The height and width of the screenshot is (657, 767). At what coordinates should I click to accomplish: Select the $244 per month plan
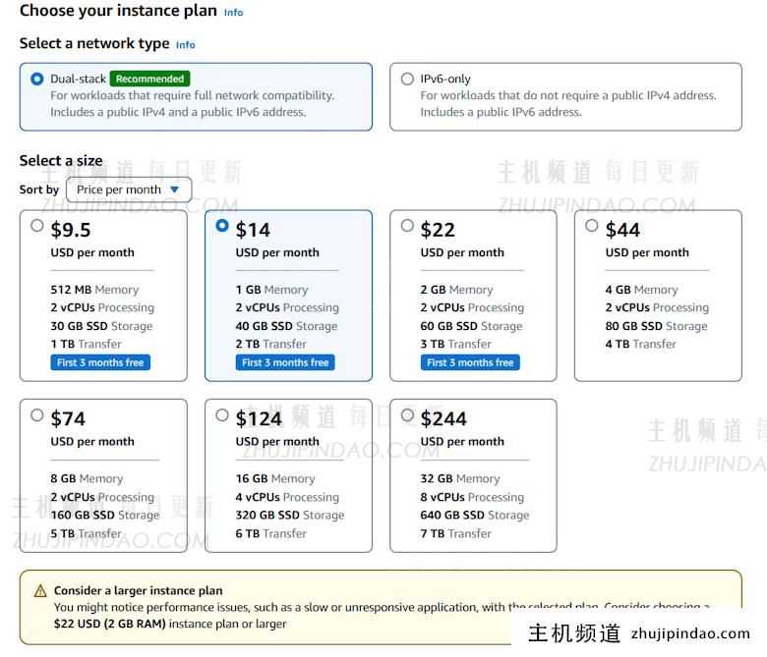click(407, 415)
